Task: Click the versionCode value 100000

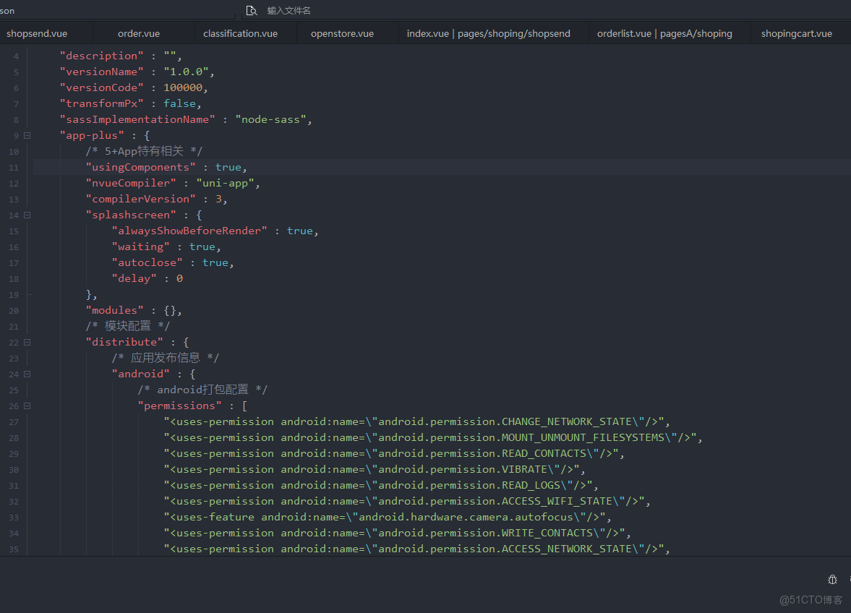Action: [183, 87]
